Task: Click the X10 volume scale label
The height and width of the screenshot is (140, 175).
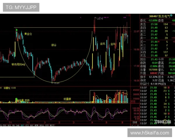Action: [x=134, y=102]
